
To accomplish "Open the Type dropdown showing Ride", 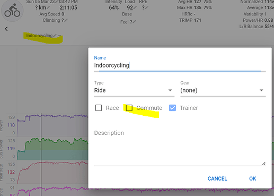I will coord(134,90).
